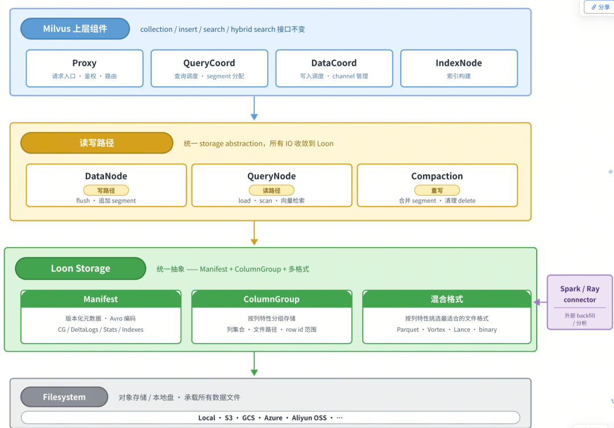Click text "统一抽象 —— Manifest + ColumnGroup + 多格式"

[233, 269]
